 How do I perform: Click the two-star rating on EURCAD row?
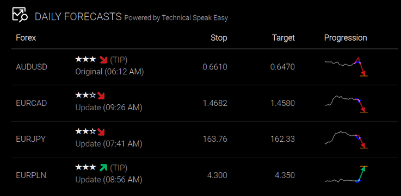coord(85,96)
